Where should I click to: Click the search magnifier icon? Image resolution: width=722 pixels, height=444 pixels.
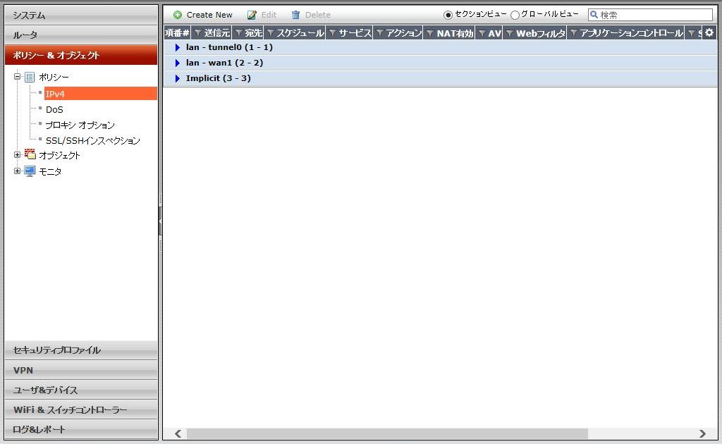point(594,15)
